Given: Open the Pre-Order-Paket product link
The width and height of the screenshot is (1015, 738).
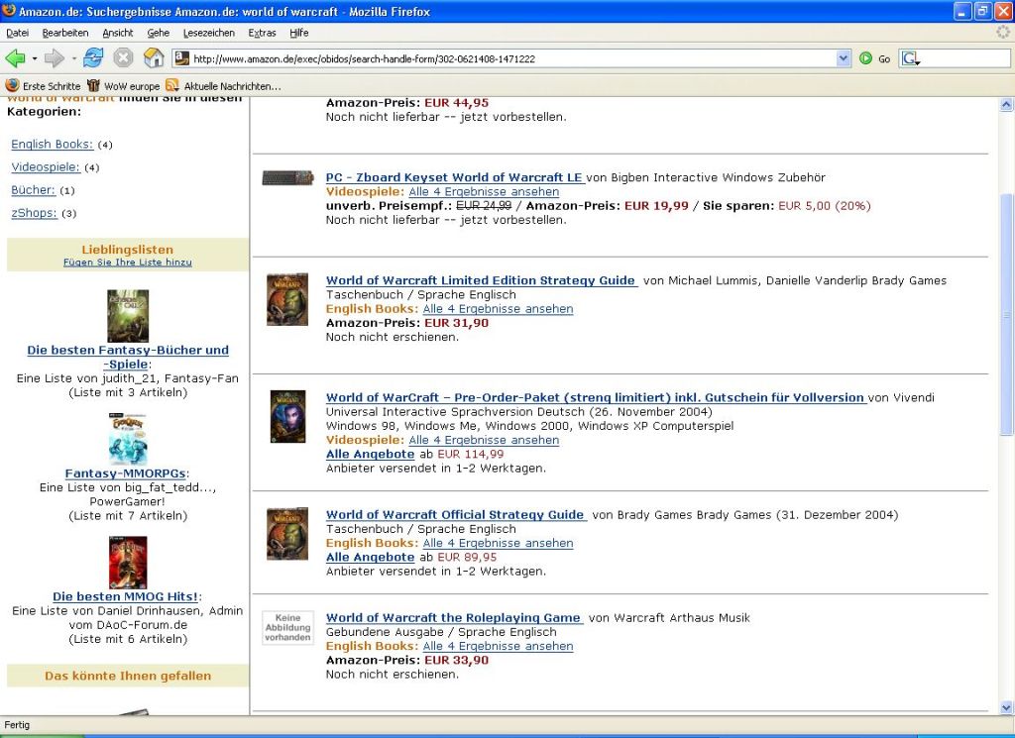Looking at the screenshot, I should tap(596, 397).
